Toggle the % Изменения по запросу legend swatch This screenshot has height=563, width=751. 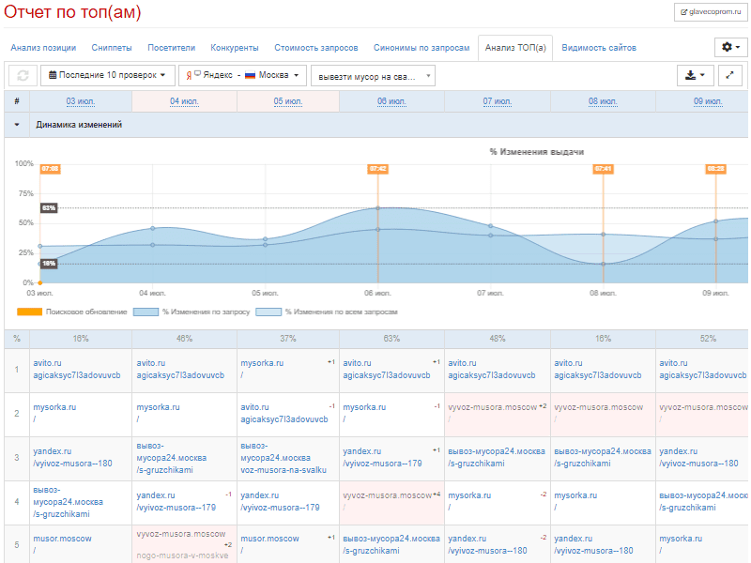(146, 312)
